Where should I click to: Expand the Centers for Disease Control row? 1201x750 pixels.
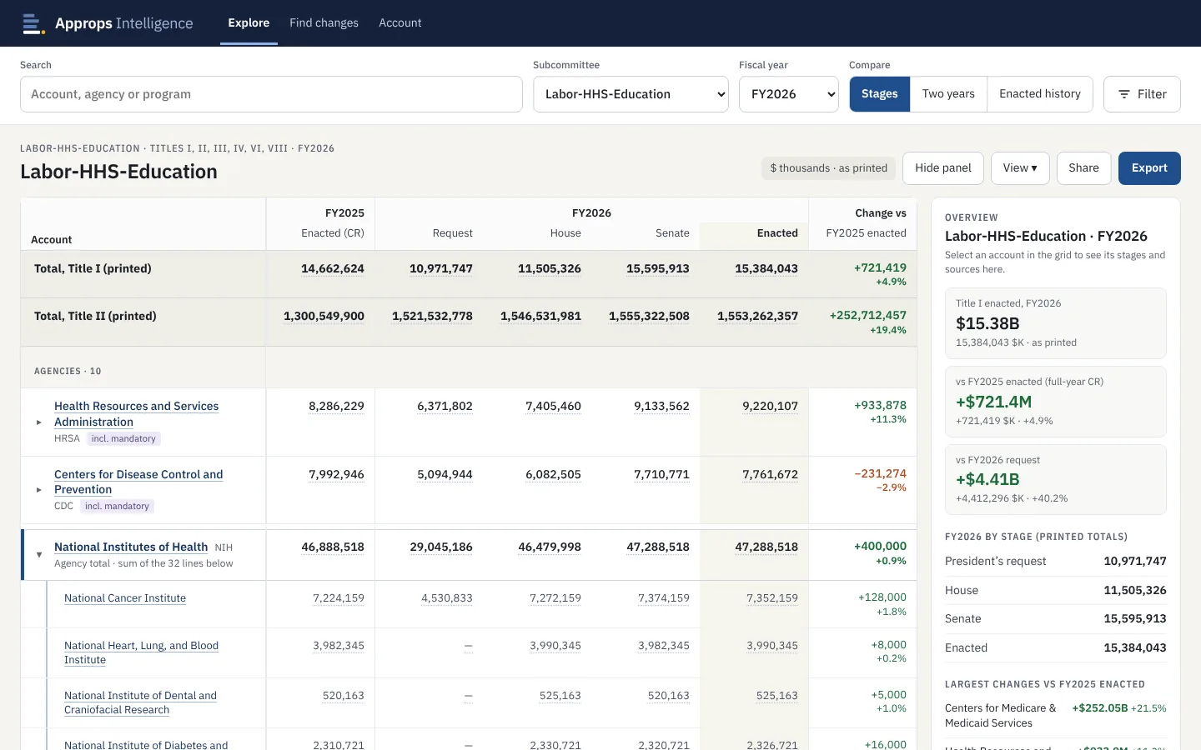(x=39, y=490)
